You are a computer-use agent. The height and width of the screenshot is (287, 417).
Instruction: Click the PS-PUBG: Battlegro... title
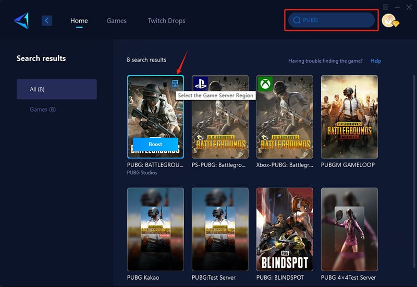(218, 165)
